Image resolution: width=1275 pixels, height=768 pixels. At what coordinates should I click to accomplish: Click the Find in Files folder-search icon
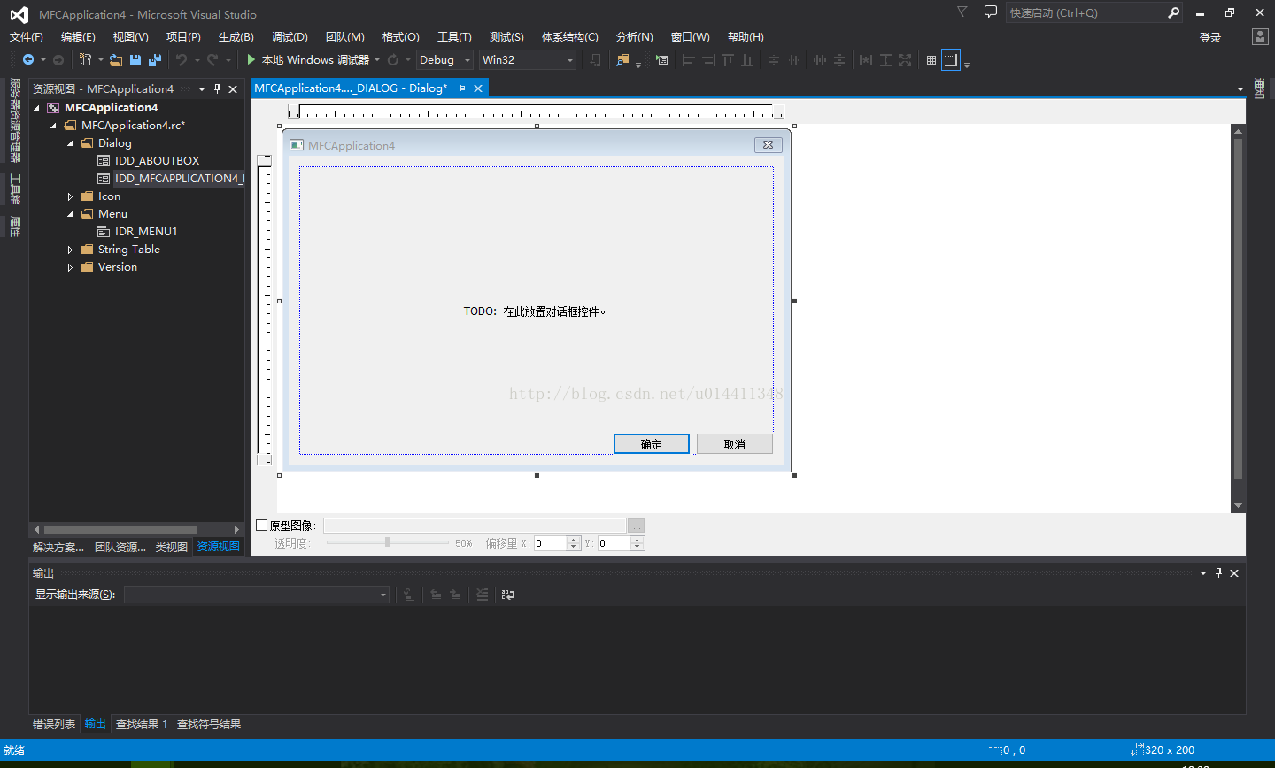click(x=622, y=59)
